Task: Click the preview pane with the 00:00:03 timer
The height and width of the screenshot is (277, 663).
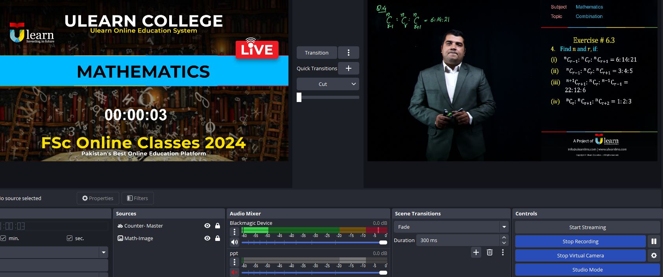Action: [x=144, y=80]
